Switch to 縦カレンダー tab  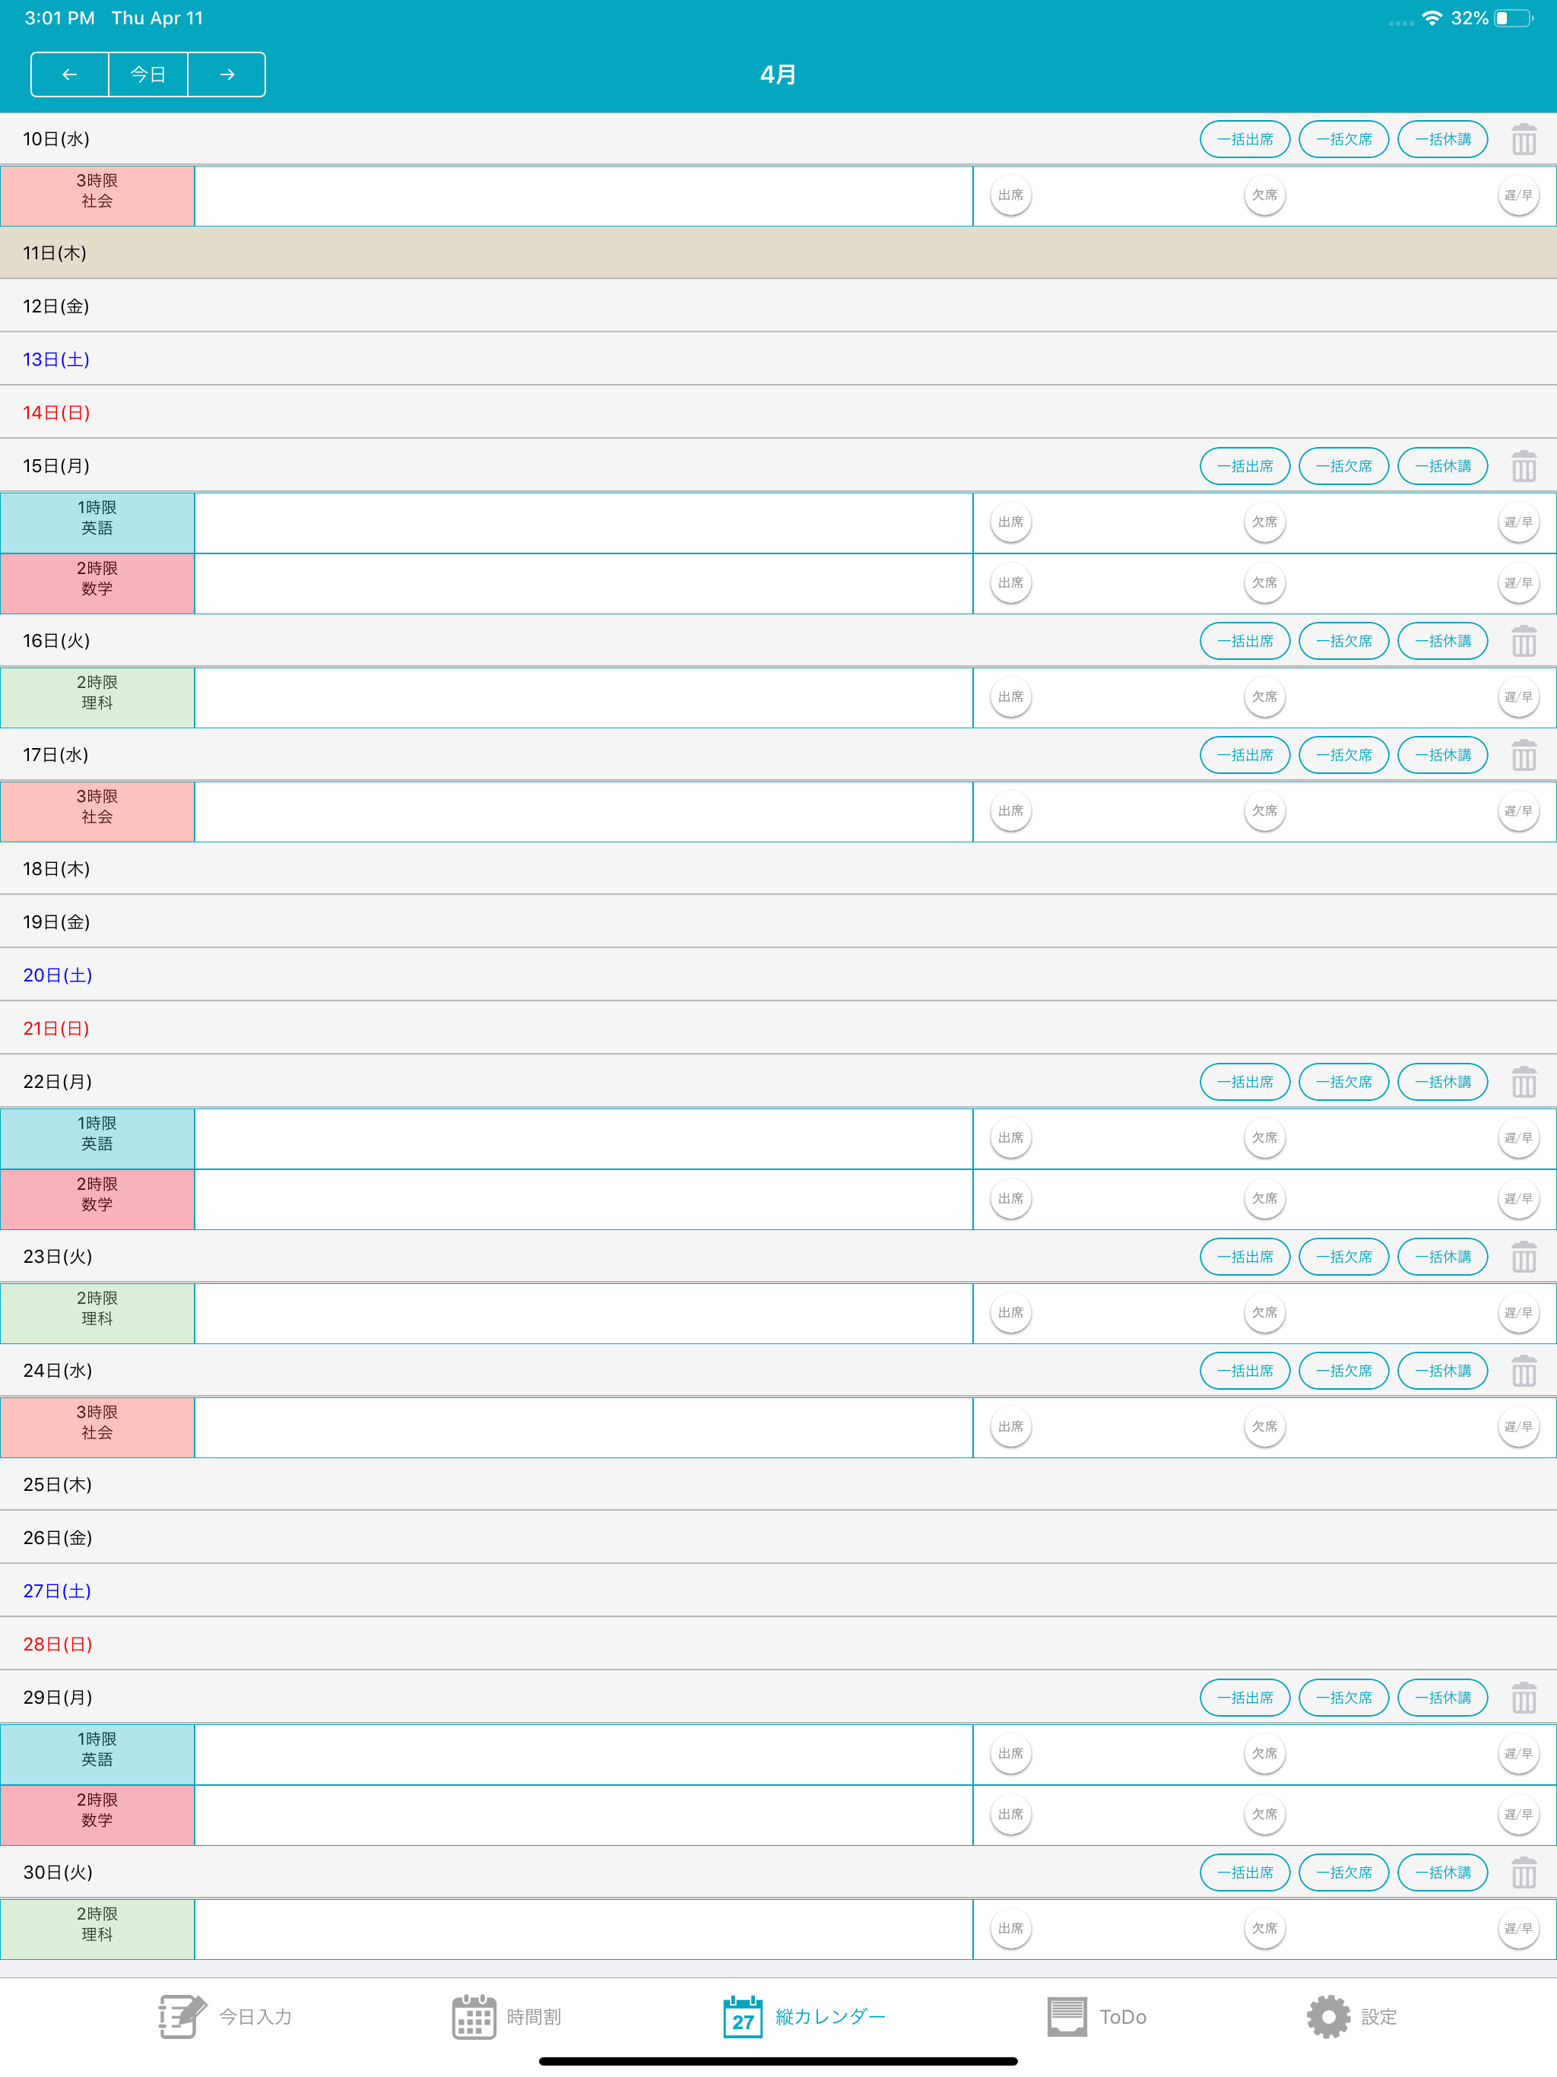tap(804, 2017)
